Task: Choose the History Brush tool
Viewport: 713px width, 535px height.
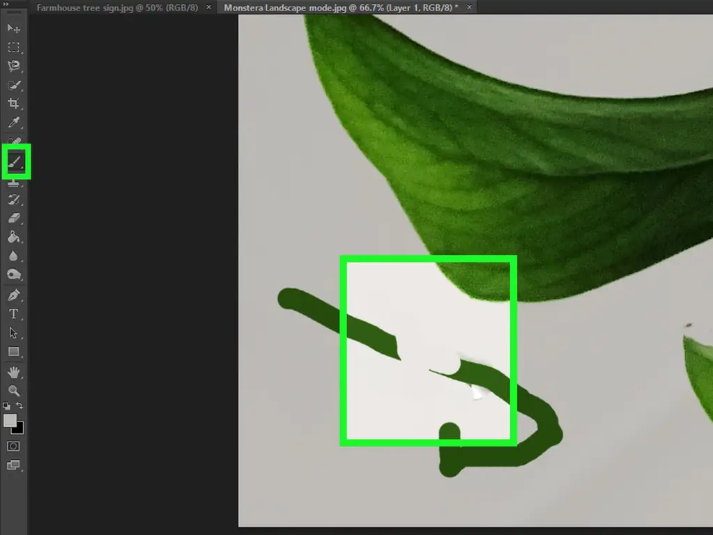Action: tap(14, 199)
